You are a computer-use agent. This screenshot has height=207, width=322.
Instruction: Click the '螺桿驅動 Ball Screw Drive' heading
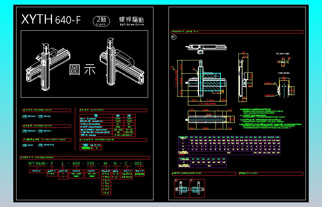[132, 21]
